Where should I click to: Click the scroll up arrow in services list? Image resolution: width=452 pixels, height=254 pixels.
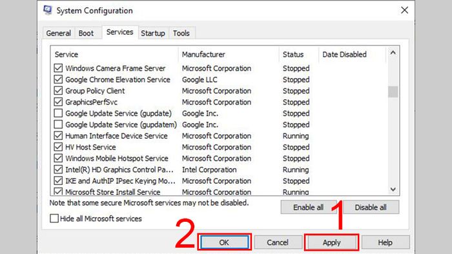click(393, 53)
